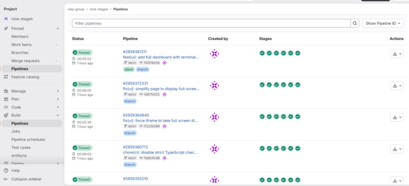Collapse sidebar button at the bottom

(x=23, y=179)
